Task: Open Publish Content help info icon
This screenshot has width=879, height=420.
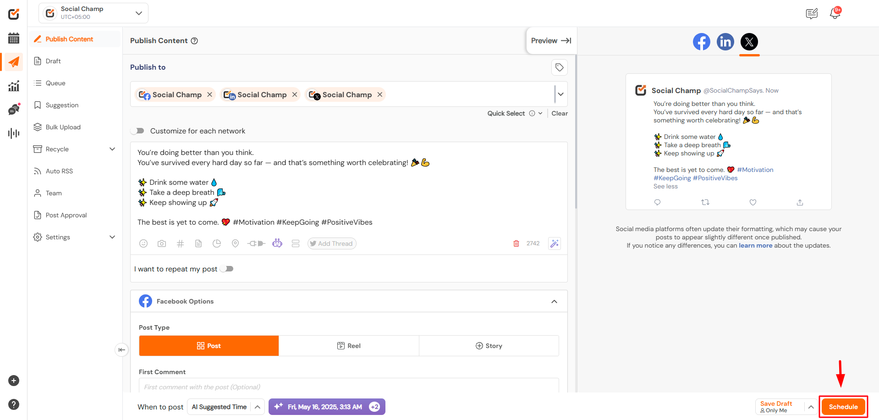Action: (194, 41)
